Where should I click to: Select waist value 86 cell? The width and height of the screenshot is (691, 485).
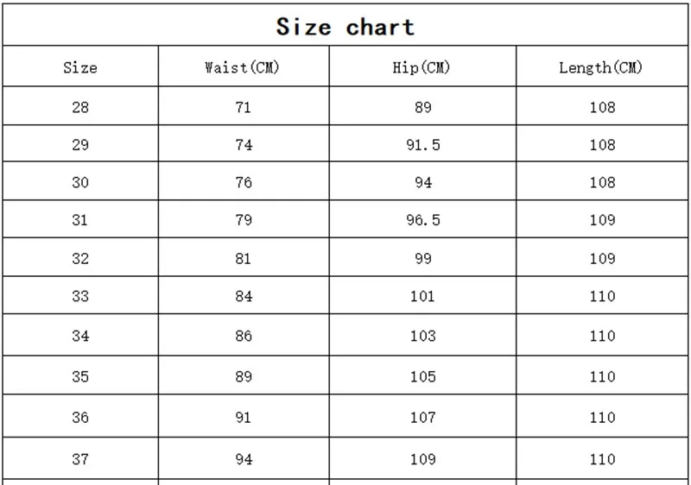(x=244, y=336)
